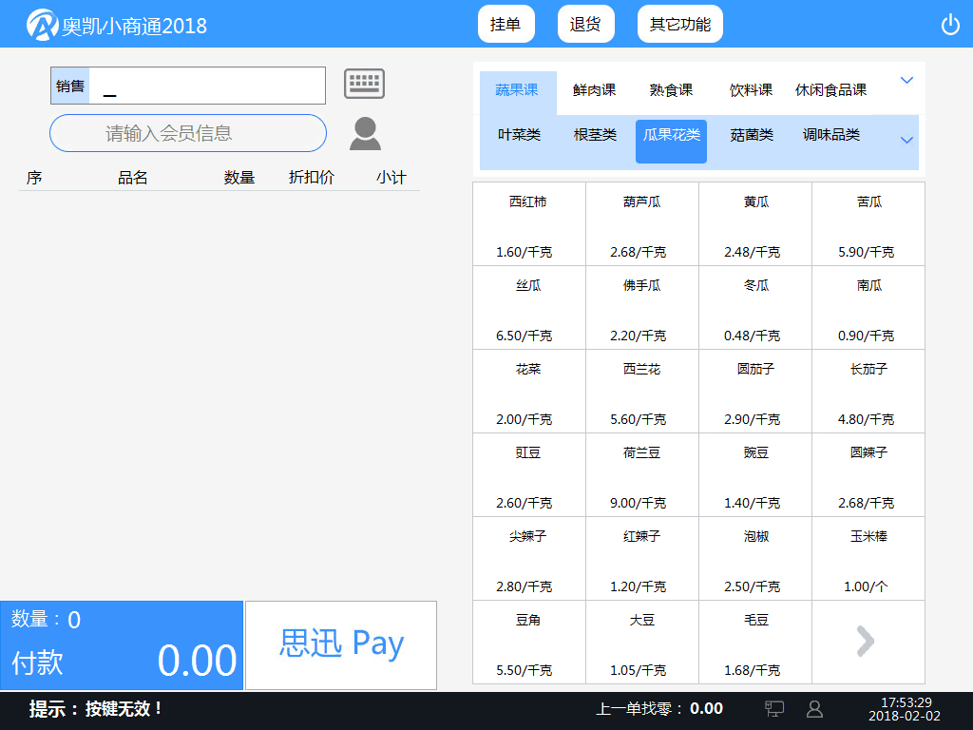Open 其它功能
The height and width of the screenshot is (730, 973).
tap(679, 23)
